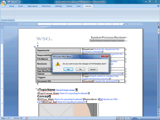Click the tab selector at ruler corner
The image size is (160, 120).
[2, 24]
